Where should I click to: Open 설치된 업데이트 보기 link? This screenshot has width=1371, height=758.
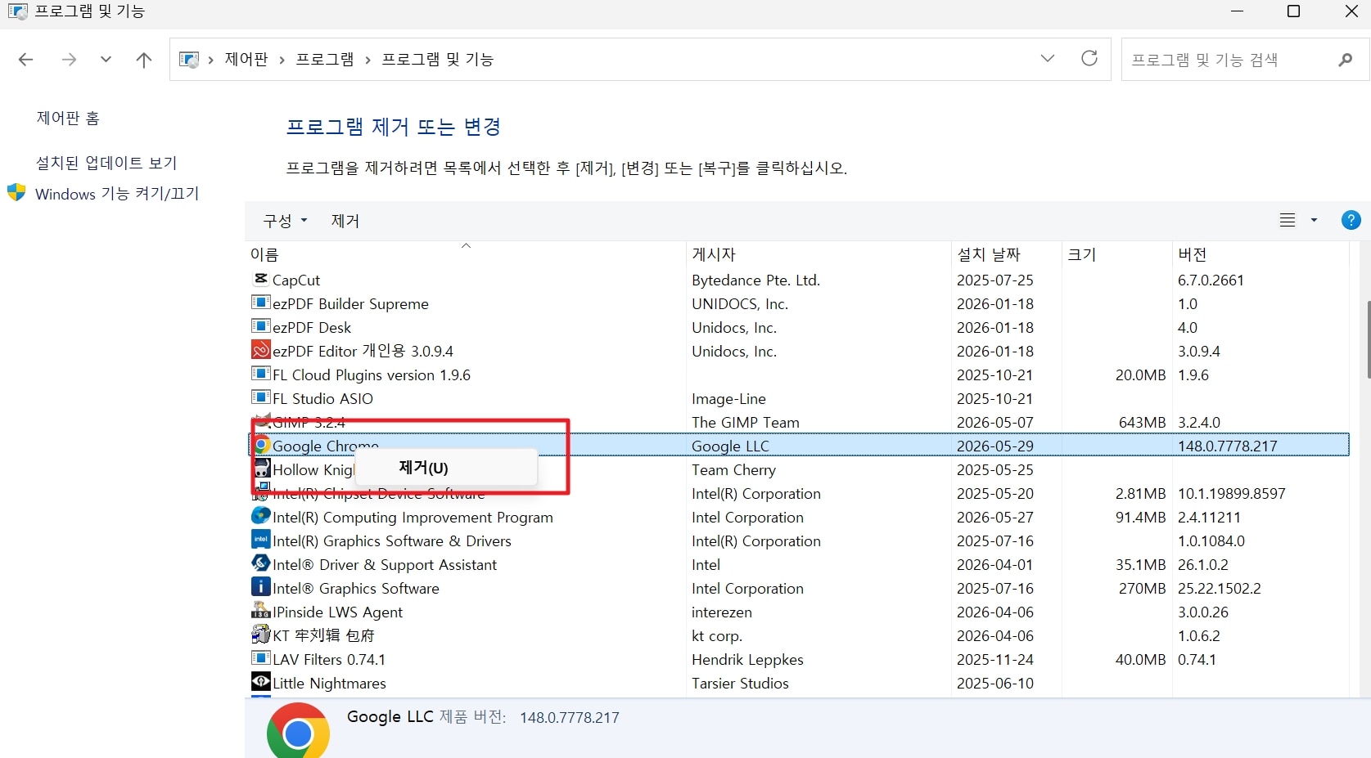coord(106,163)
